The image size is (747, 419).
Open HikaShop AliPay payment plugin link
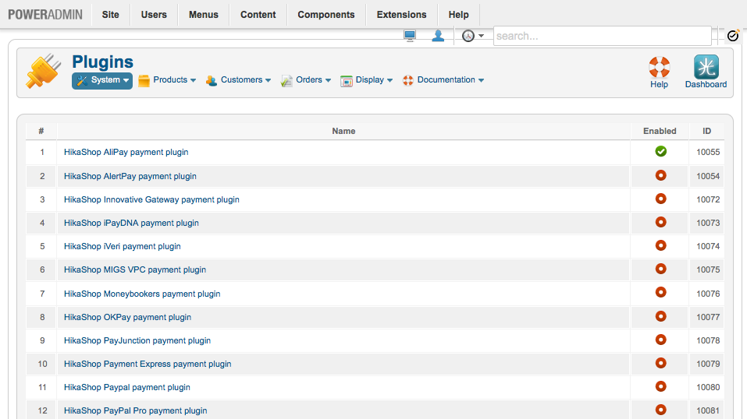(x=126, y=152)
